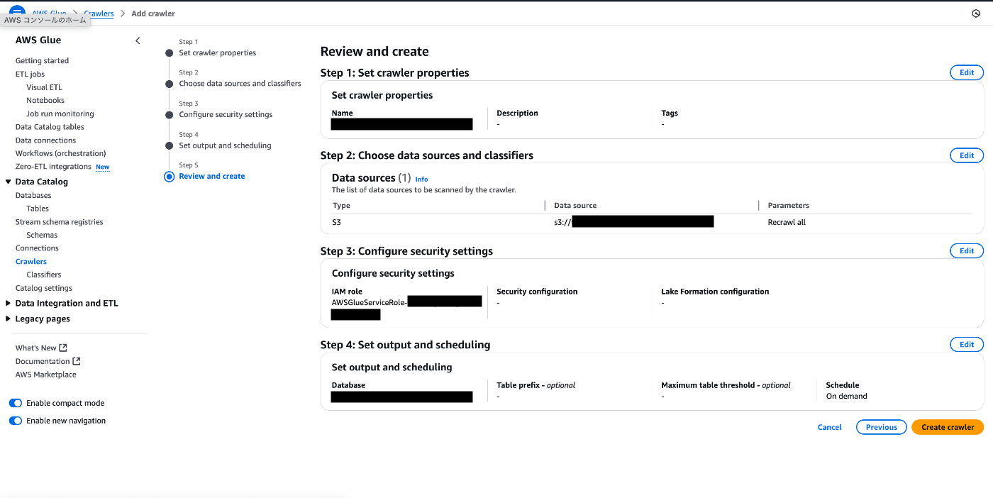Select Step 5 Review and create
Image resolution: width=993 pixels, height=498 pixels.
(x=211, y=177)
